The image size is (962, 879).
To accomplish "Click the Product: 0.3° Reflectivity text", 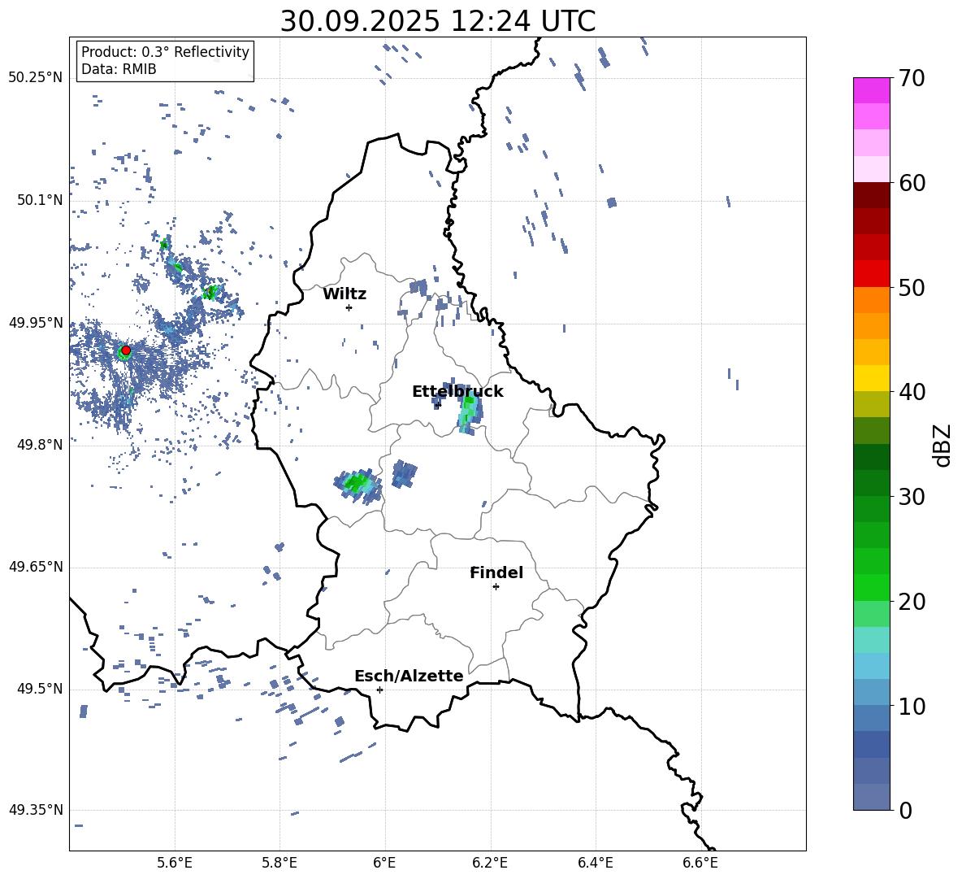I will tap(165, 52).
